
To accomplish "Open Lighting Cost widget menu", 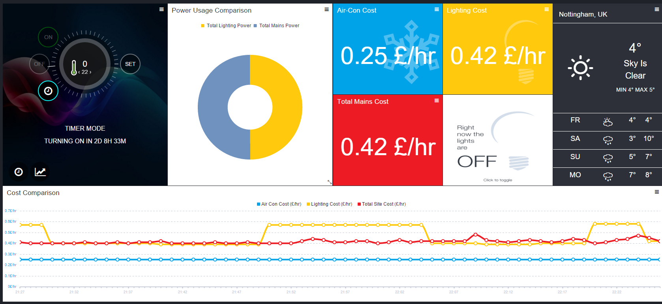I will 546,9.
